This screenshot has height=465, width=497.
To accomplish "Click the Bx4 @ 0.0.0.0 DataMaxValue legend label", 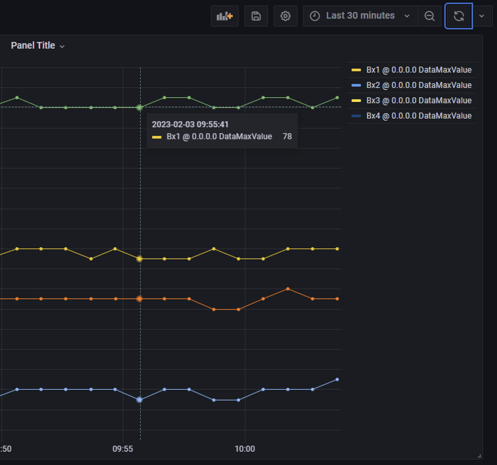I will [419, 116].
